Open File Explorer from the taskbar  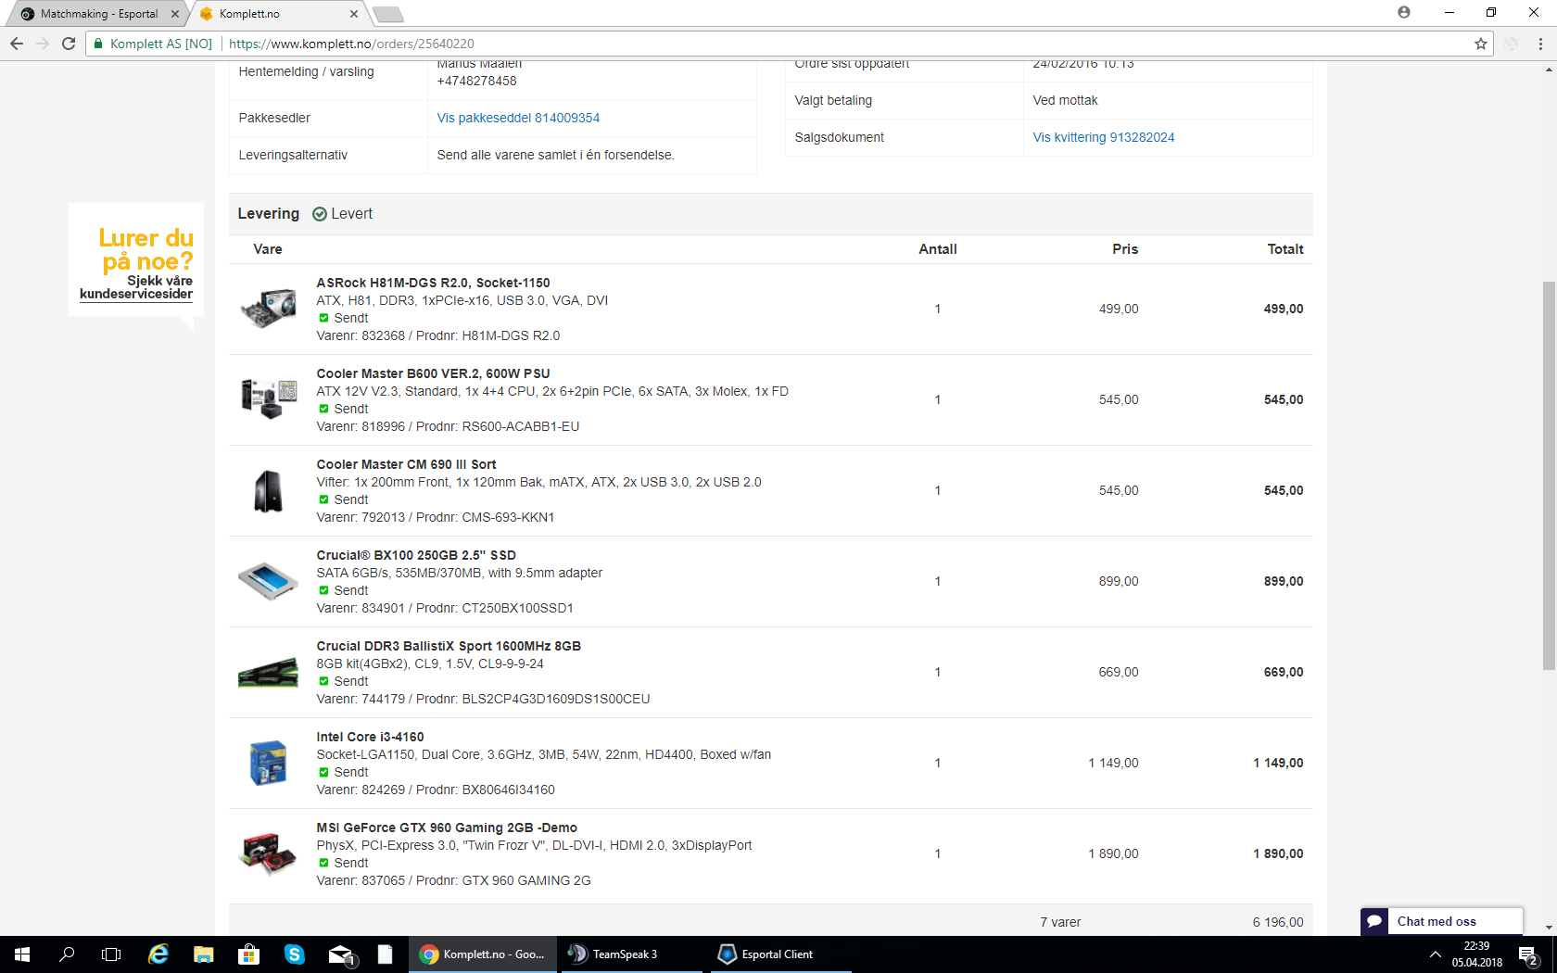coord(204,954)
